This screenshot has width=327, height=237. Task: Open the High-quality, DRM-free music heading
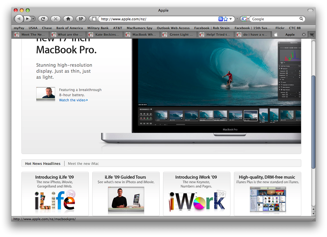(267, 177)
